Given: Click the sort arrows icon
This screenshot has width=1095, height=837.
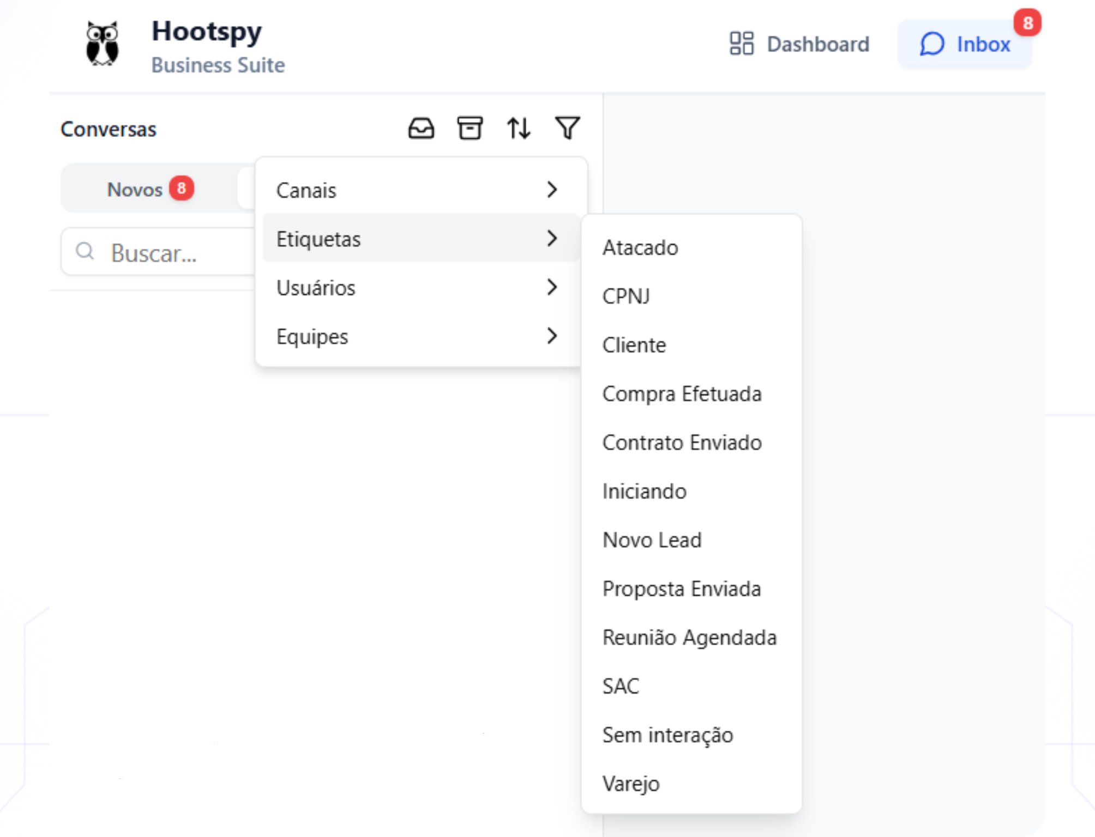Looking at the screenshot, I should point(518,129).
